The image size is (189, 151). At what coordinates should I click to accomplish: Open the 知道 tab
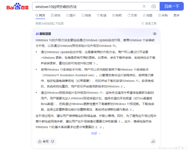pos(102,15)
